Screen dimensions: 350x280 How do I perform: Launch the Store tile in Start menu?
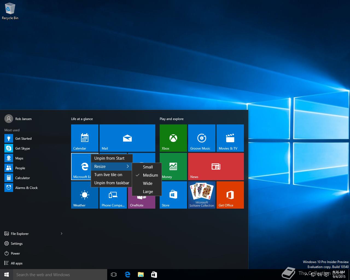point(173,195)
